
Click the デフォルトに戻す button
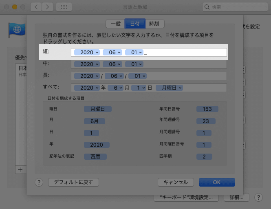(x=73, y=182)
